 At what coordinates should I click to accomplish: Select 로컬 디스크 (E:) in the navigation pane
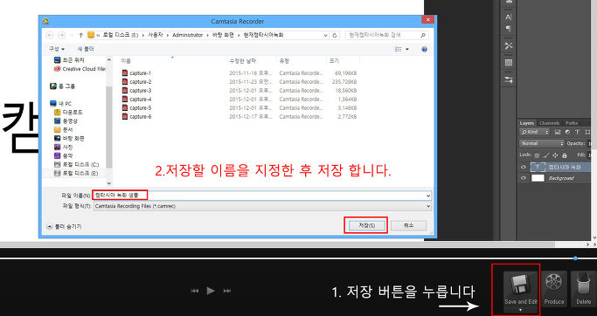click(x=77, y=173)
